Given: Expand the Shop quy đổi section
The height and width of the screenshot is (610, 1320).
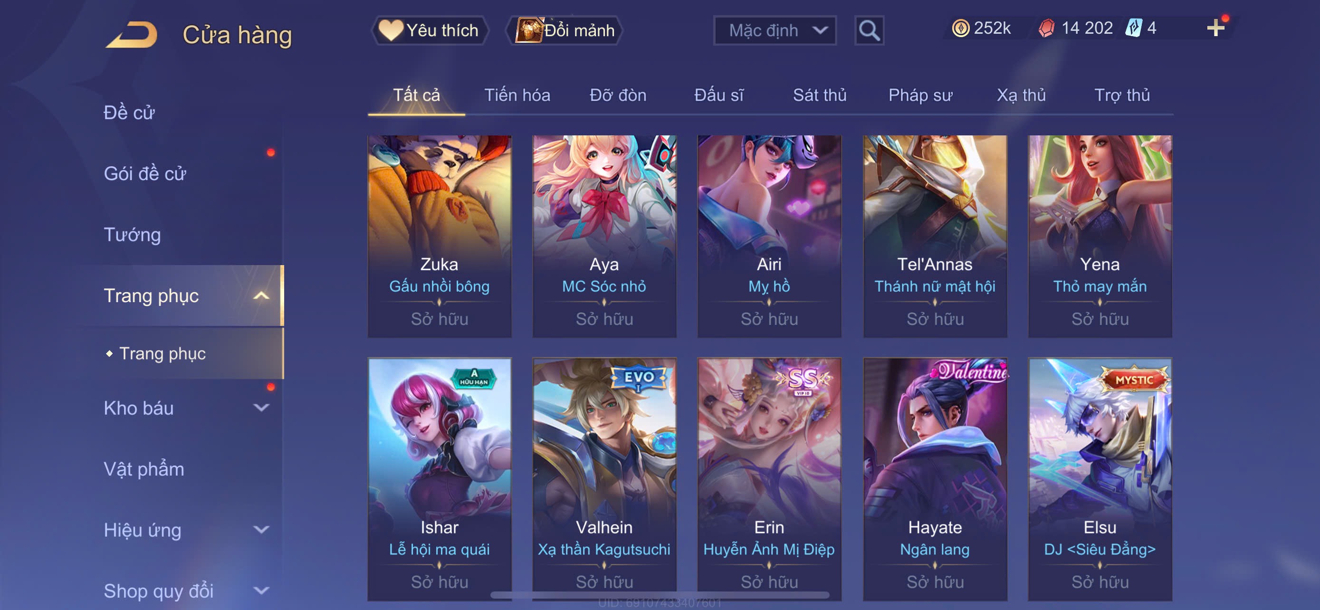Looking at the screenshot, I should pos(261,591).
